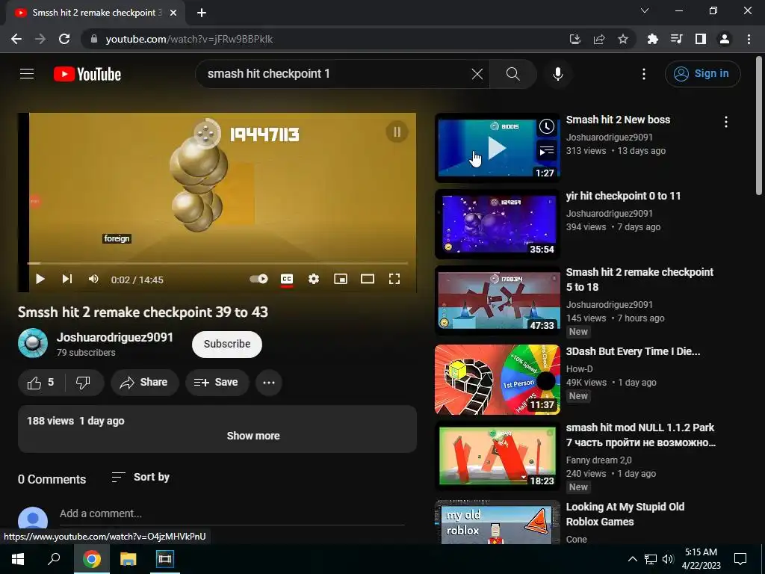Open Chrome extensions puzzle icon

[x=652, y=39]
